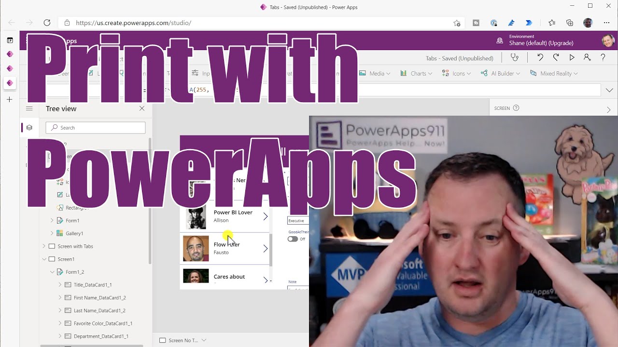Select Screen1 in Tree view
Screen dimensions: 618x347
pos(66,259)
